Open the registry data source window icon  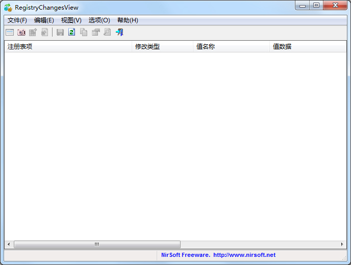pyautogui.click(x=10, y=33)
